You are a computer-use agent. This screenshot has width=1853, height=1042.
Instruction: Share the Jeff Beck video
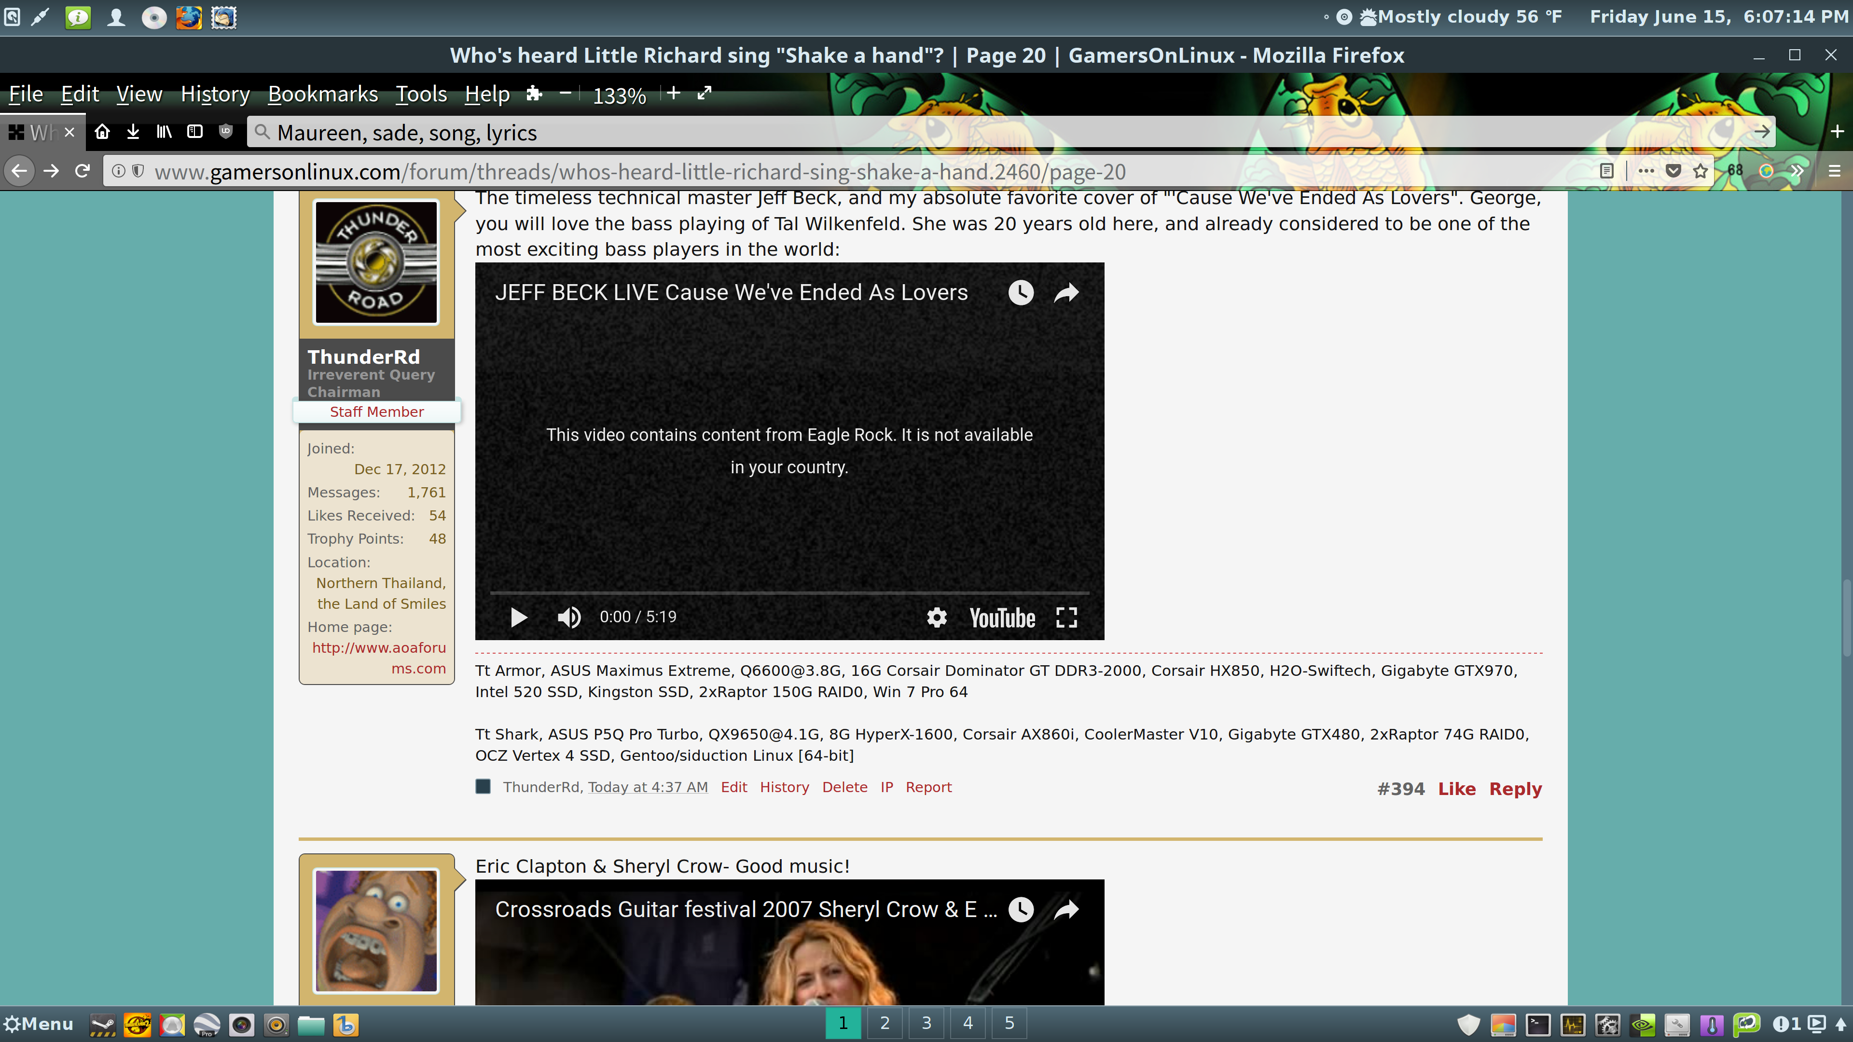pyautogui.click(x=1067, y=292)
